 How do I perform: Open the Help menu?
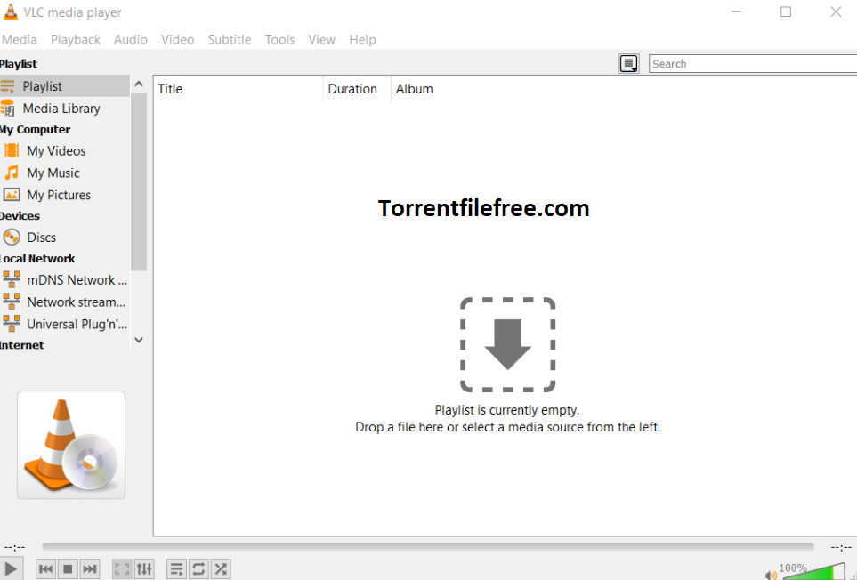(x=362, y=40)
